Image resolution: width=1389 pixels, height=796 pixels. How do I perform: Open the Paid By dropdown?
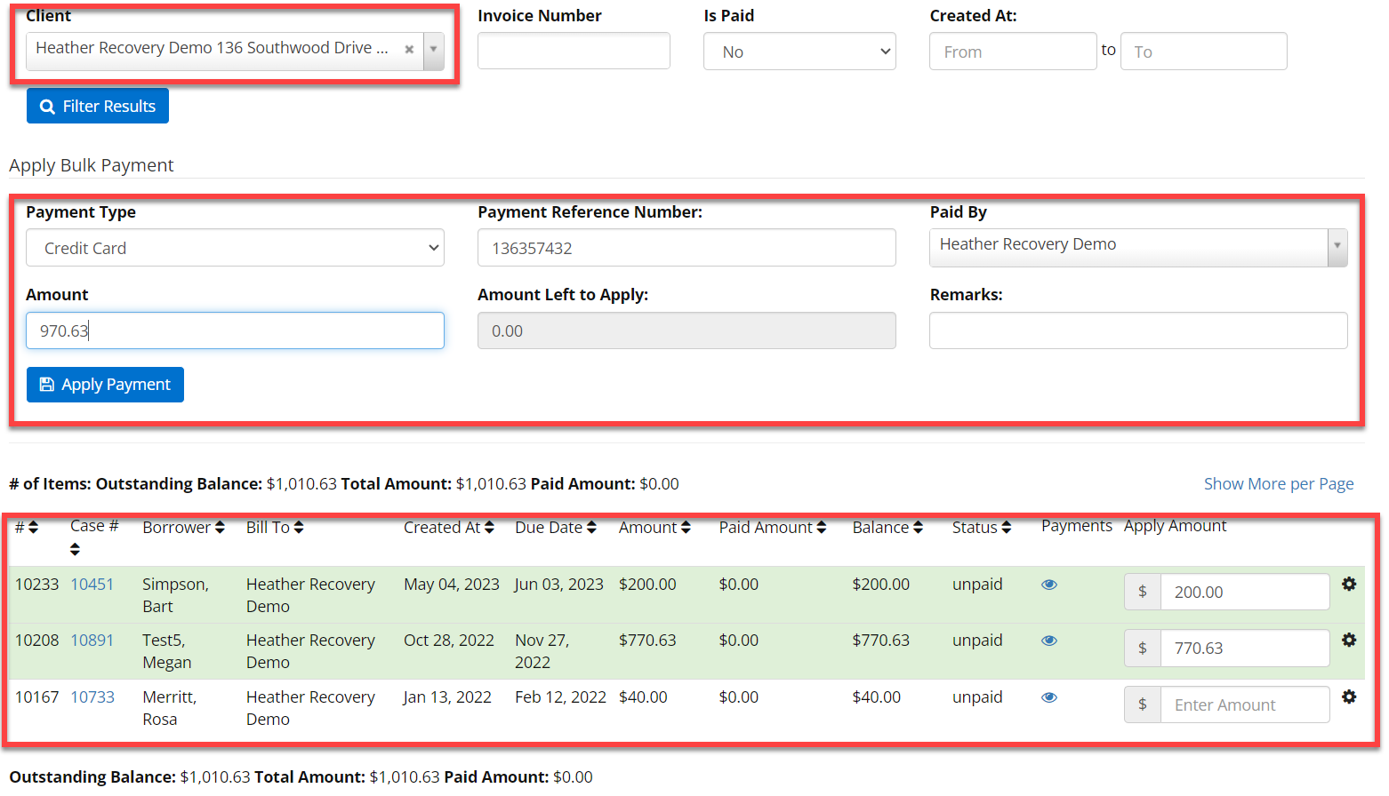1138,247
